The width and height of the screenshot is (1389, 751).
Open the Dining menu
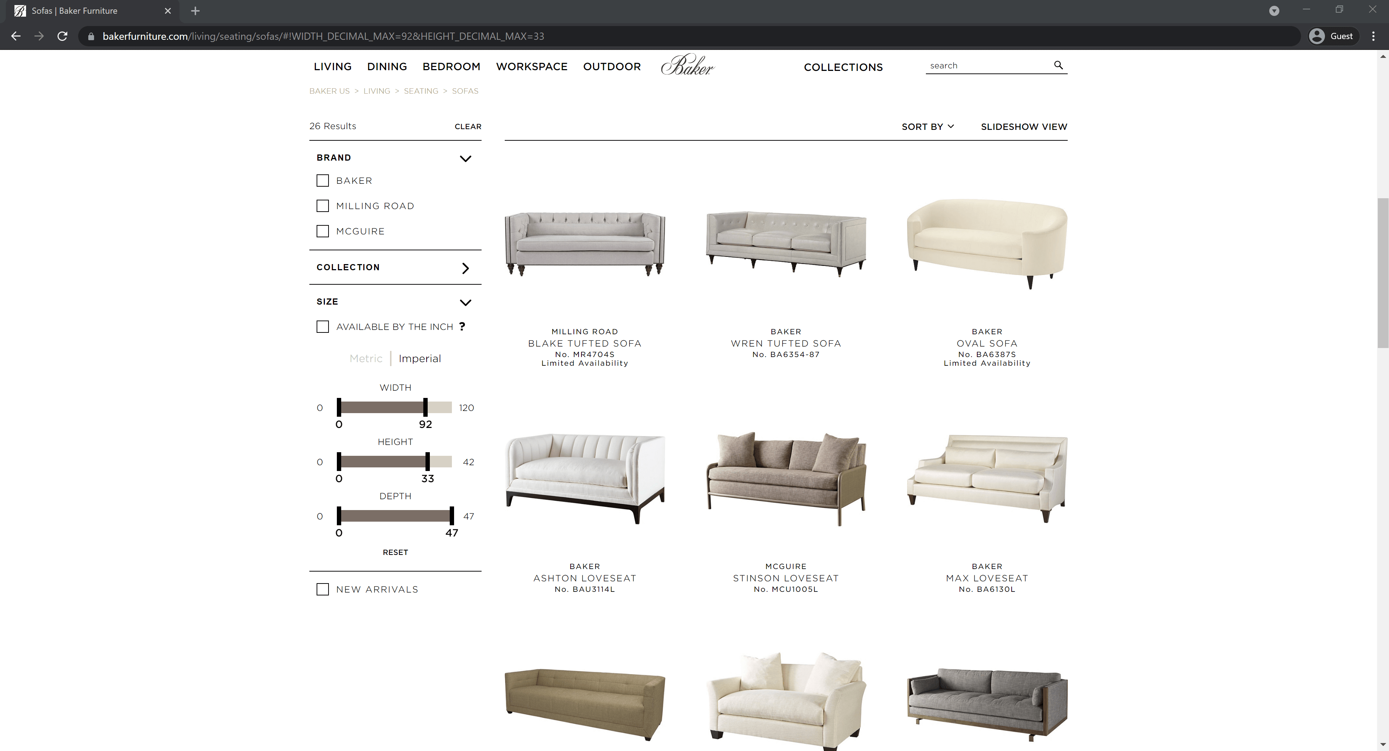[387, 66]
